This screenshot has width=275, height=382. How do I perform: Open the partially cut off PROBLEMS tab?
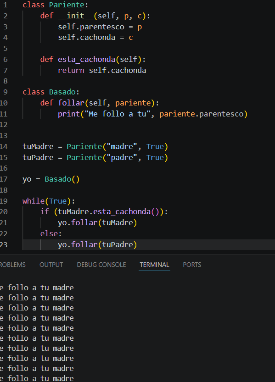click(x=12, y=265)
